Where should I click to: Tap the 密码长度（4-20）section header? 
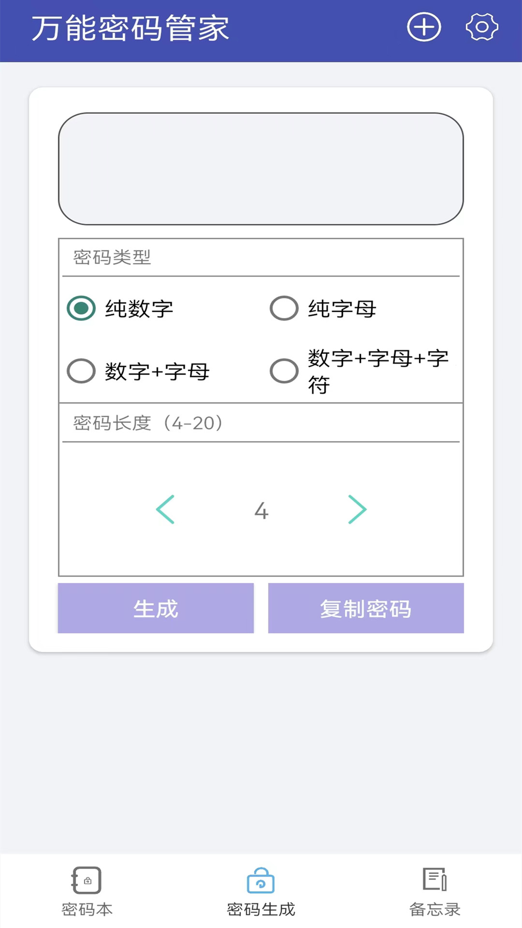[x=148, y=423]
